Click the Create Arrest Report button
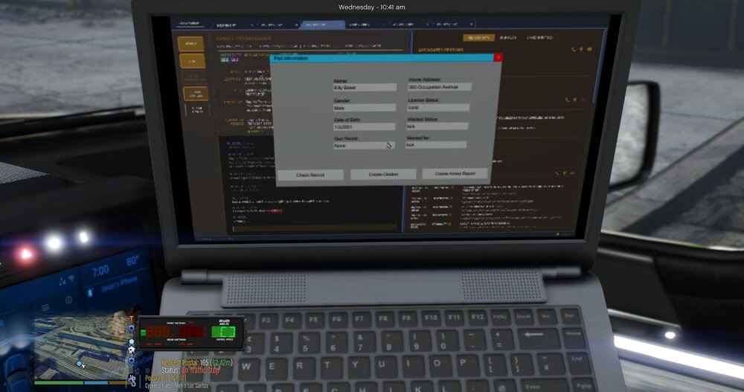 pyautogui.click(x=455, y=174)
